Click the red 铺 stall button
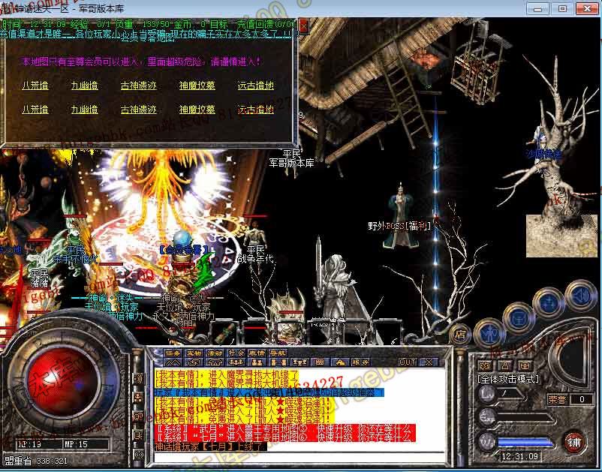Image resolution: width=602 pixels, height=472 pixels. (574, 442)
